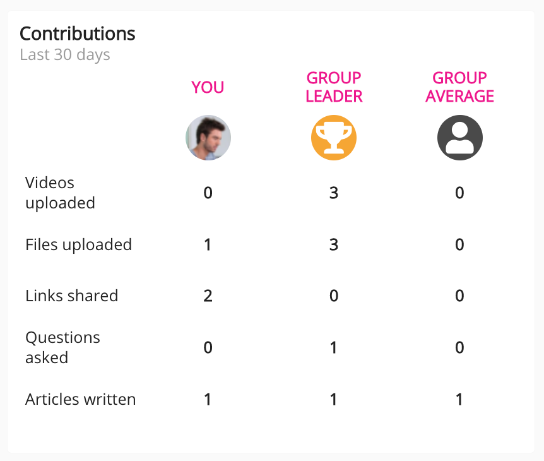This screenshot has height=461, width=544.
Task: Click your Files uploaded value 1
Action: (x=208, y=244)
